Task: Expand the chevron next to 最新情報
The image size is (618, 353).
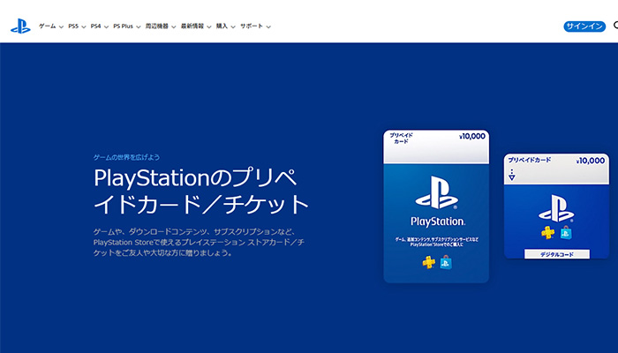Action: click(209, 26)
